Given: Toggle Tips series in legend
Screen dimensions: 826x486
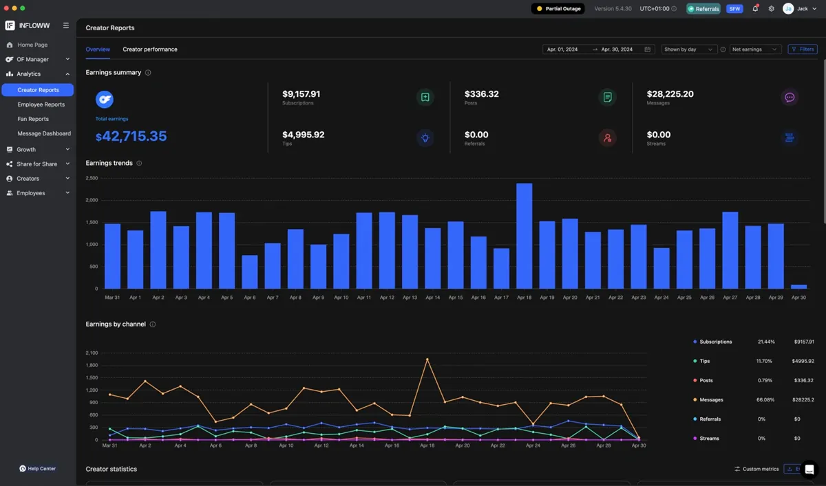Looking at the screenshot, I should 702,361.
